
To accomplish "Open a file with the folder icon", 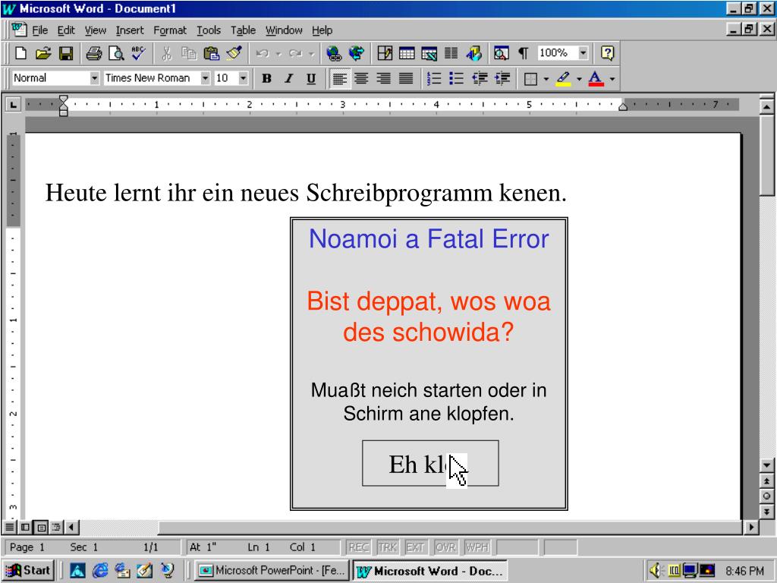I will tap(43, 53).
